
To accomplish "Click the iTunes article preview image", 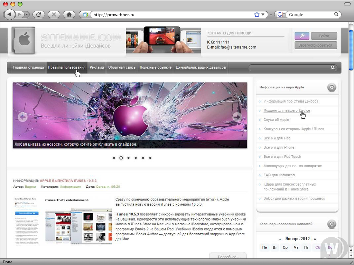I will pos(63,221).
